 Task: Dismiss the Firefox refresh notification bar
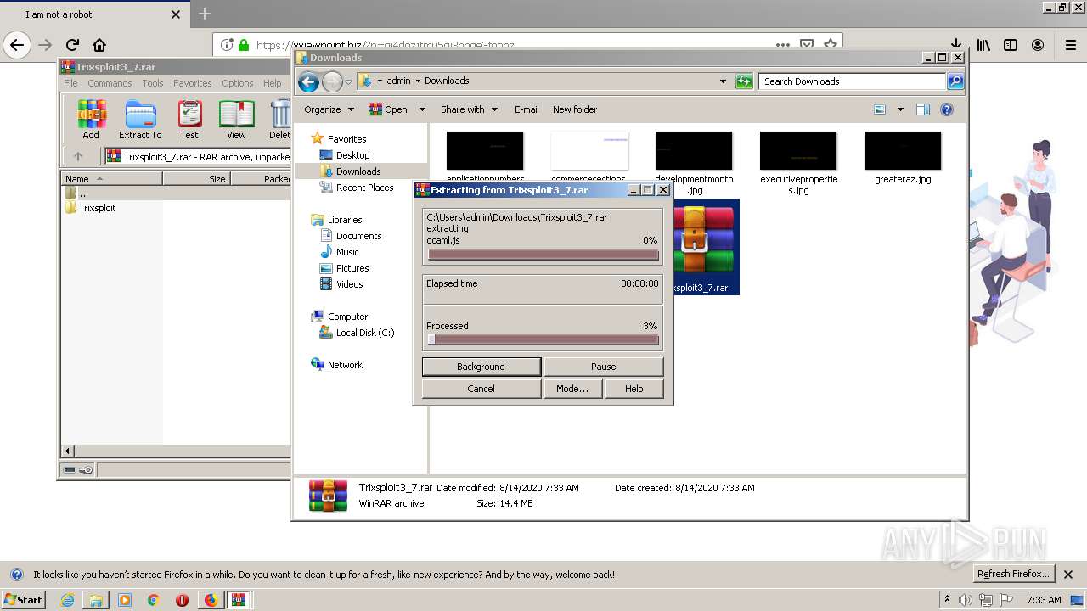1069,575
